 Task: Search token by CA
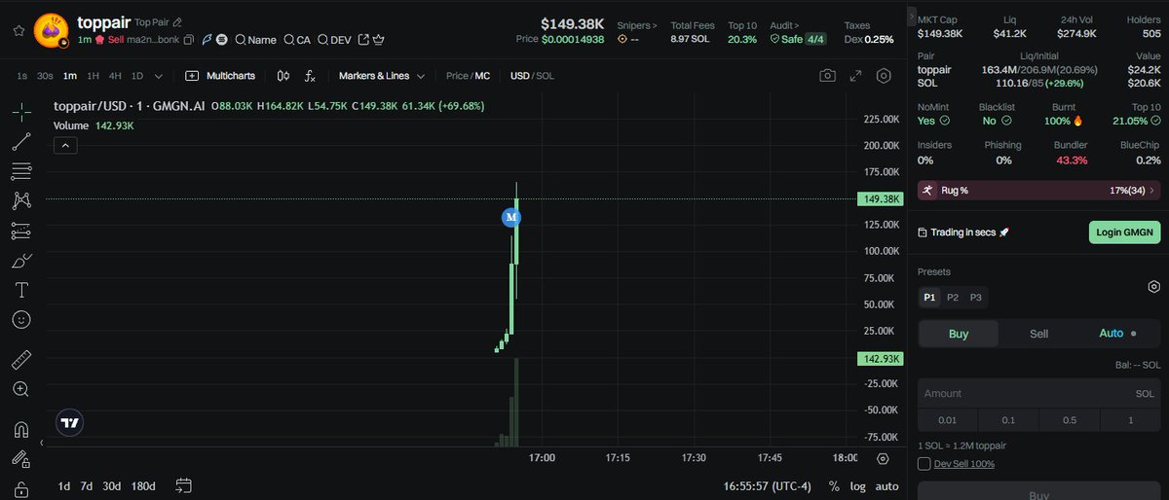pyautogui.click(x=297, y=40)
